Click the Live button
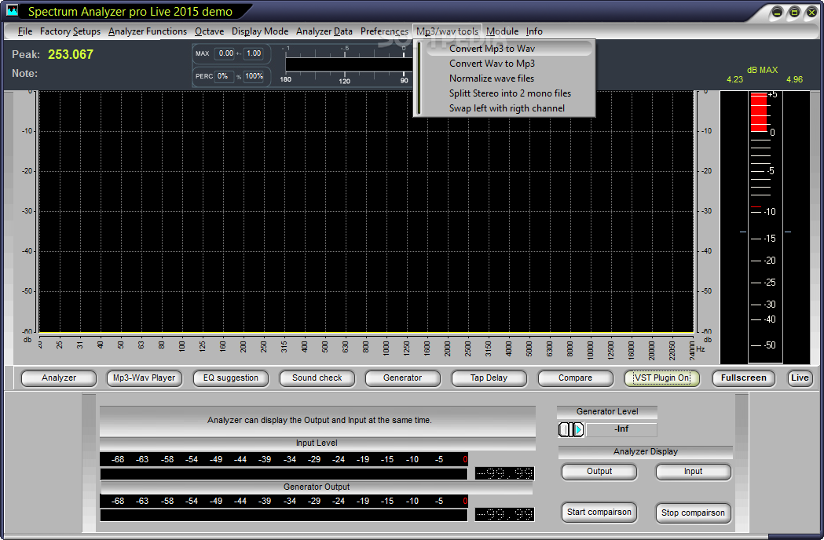Screen dimensions: 824x540 pyautogui.click(x=800, y=378)
